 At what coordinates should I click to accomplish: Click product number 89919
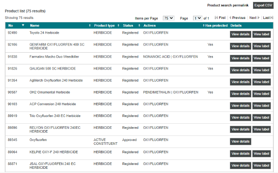point(13,116)
